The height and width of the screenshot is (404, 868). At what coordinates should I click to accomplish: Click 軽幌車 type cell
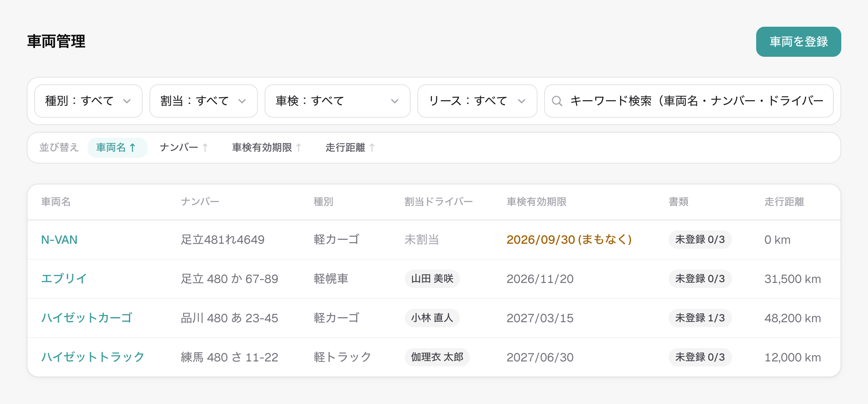tap(331, 279)
